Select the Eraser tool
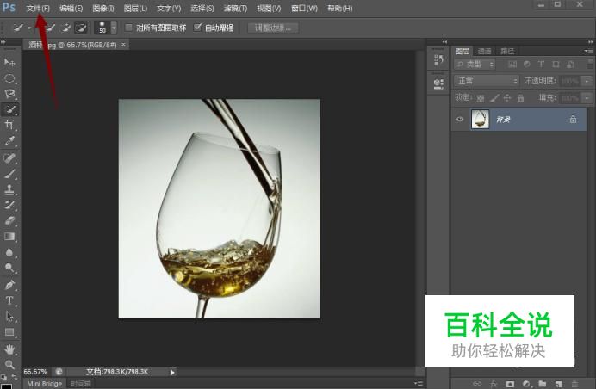The image size is (596, 389). coord(9,220)
